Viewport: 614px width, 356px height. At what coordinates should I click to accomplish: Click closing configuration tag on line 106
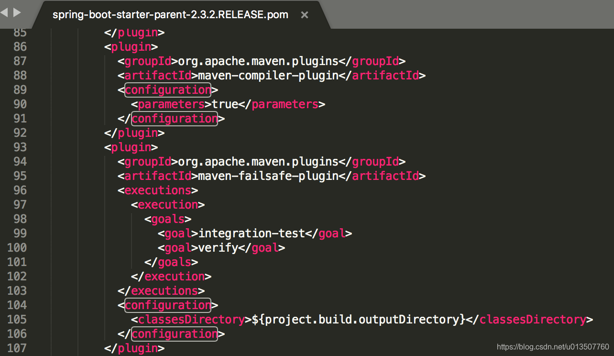171,334
